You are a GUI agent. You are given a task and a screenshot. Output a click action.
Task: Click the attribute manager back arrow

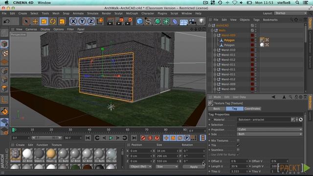pyautogui.click(x=273, y=97)
